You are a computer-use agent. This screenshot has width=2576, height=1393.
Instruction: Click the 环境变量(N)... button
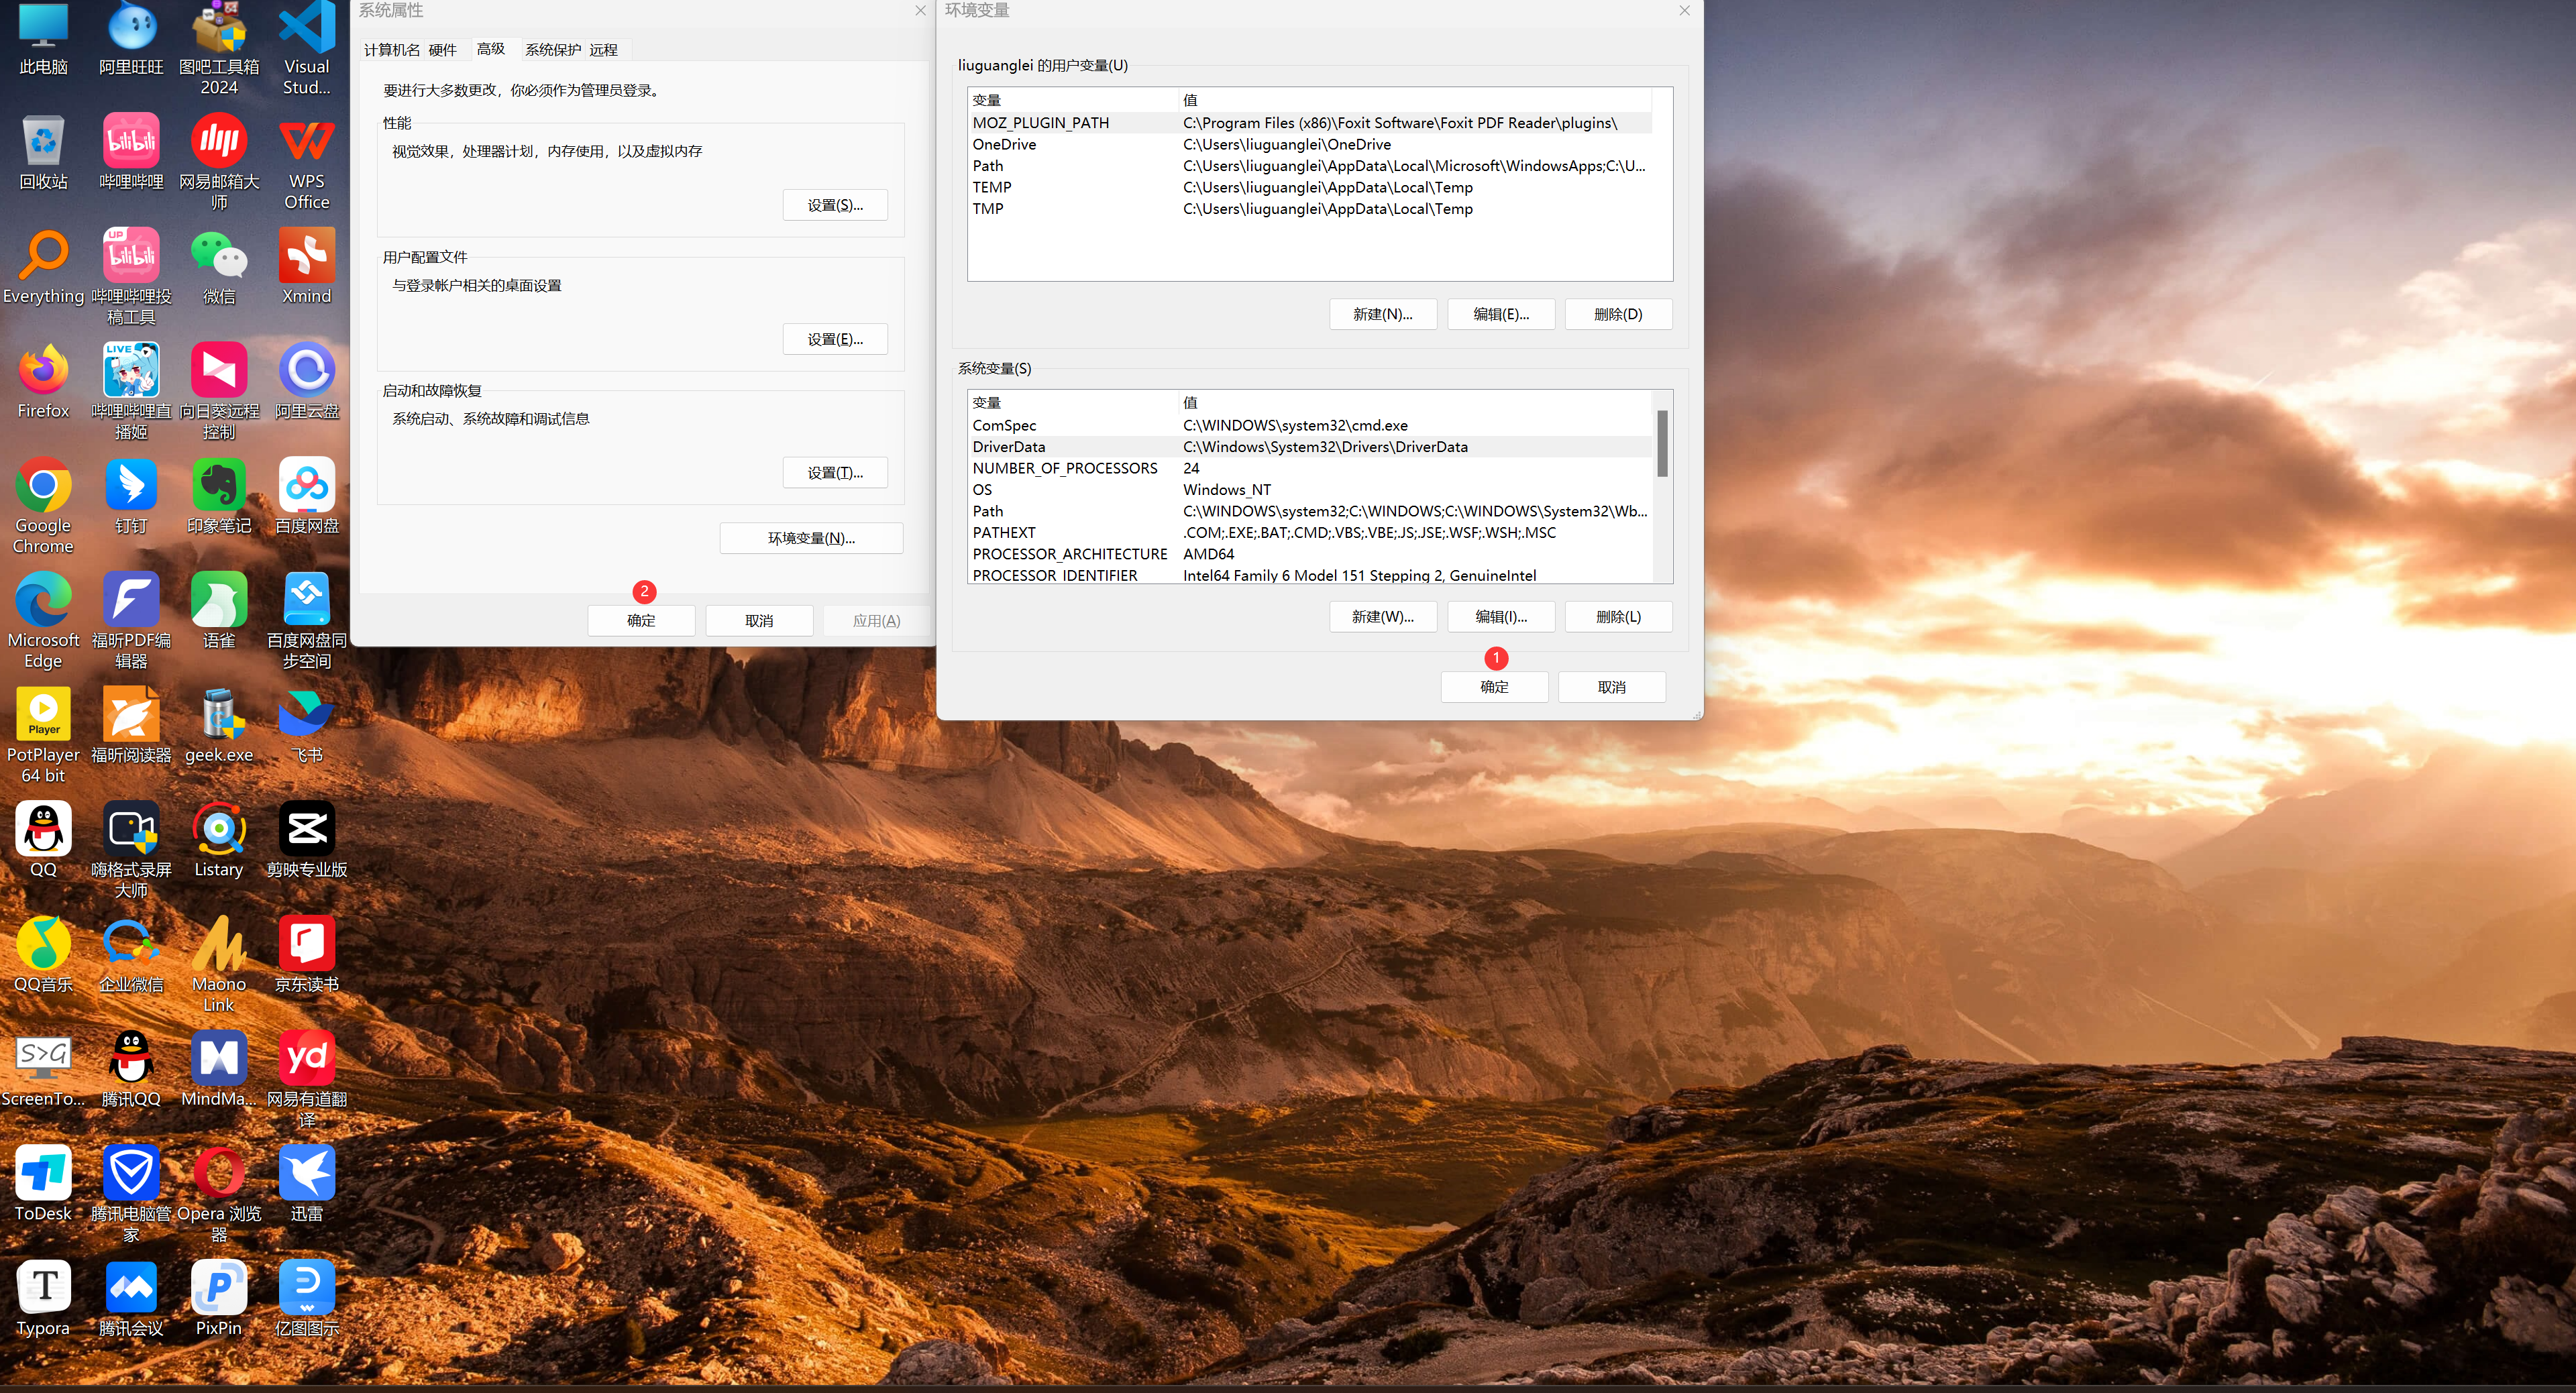coord(811,538)
